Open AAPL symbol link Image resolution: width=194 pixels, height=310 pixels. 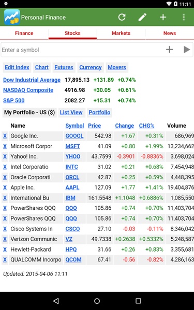coord(72,188)
